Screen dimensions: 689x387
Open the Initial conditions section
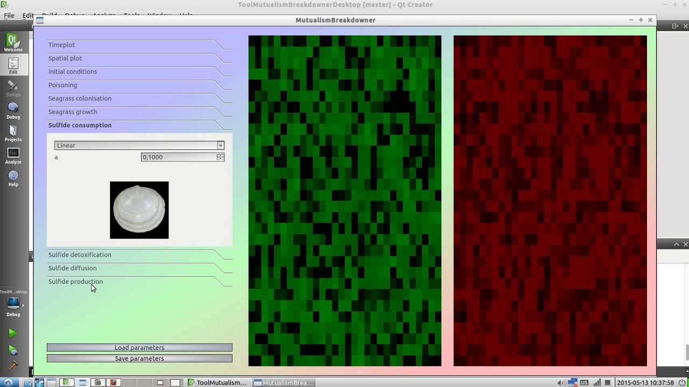point(140,71)
